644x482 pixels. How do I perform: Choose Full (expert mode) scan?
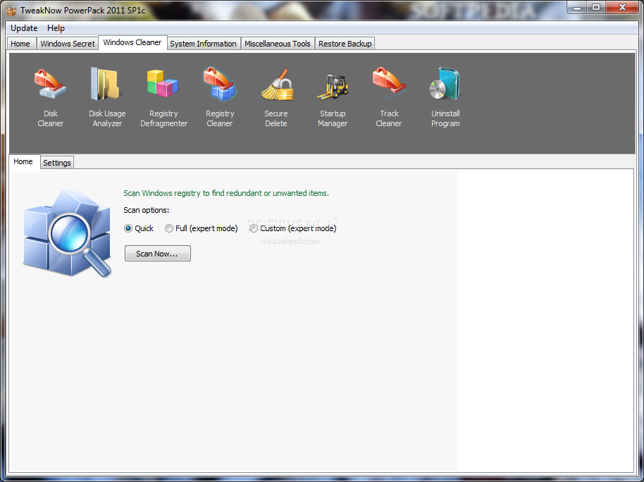202,228
